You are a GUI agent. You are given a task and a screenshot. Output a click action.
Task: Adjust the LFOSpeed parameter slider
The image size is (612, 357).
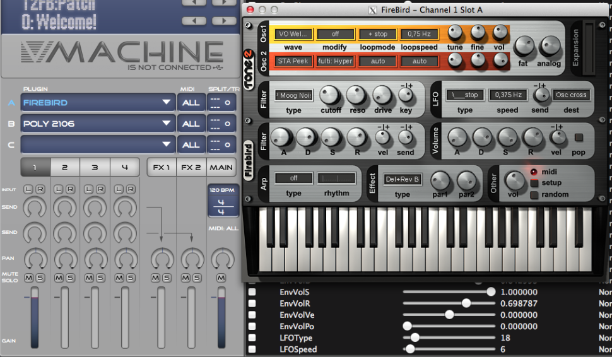pyautogui.click(x=449, y=349)
